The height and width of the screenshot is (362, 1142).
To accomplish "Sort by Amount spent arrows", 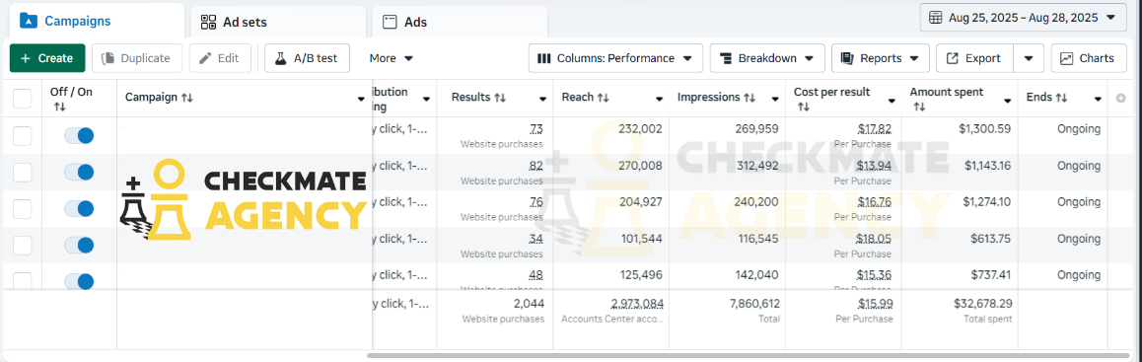I will point(919,108).
